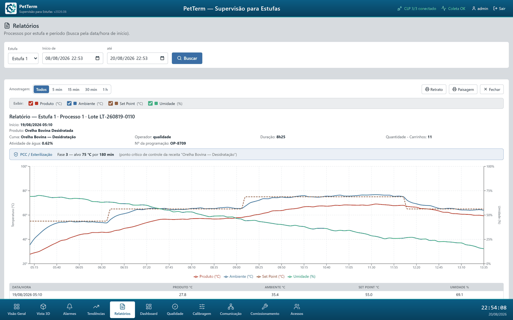Screen dimensions: 513x320
Task: Disable the Umidade (%) checkbox
Action: pos(150,103)
